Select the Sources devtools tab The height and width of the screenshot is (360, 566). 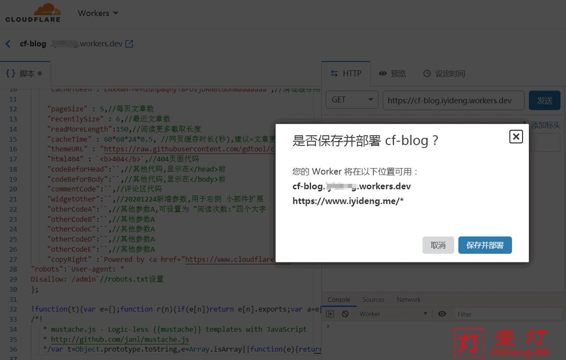tap(373, 299)
